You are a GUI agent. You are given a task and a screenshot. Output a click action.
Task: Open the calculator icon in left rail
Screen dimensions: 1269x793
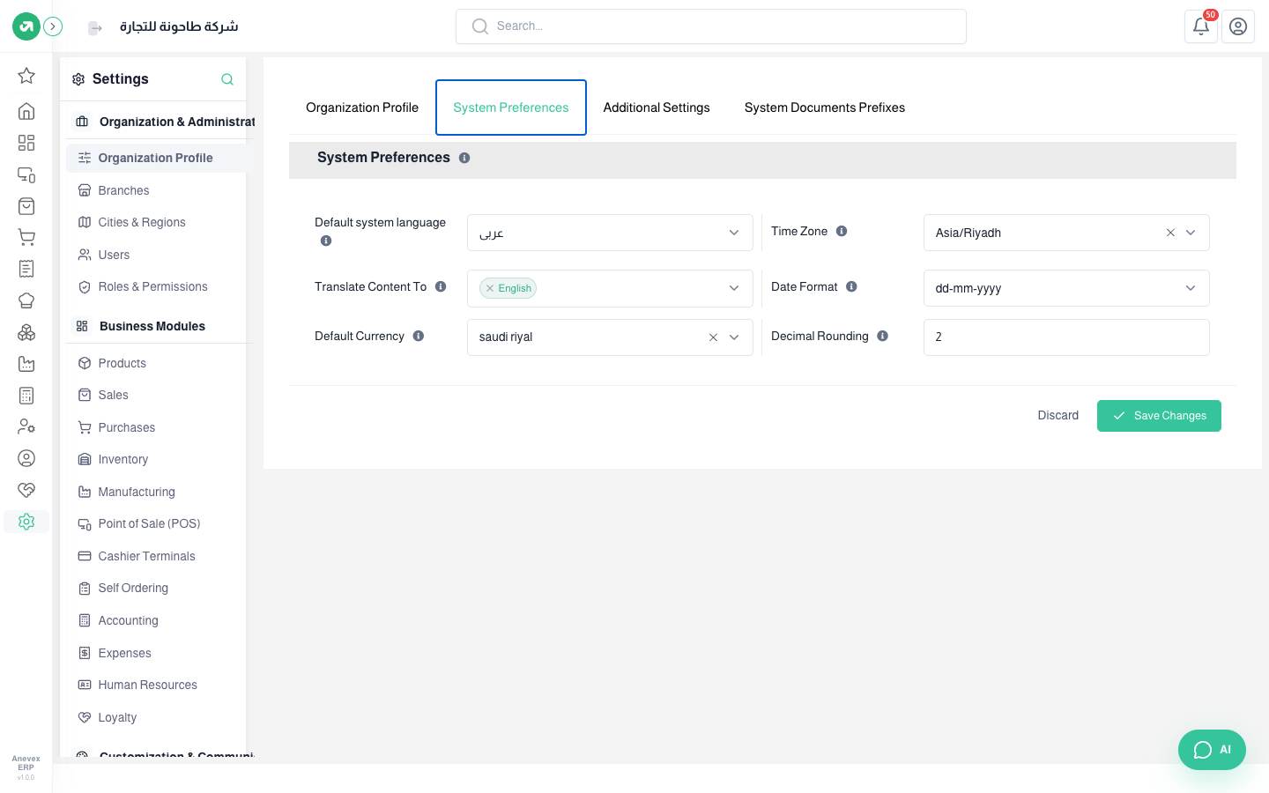tap(26, 396)
